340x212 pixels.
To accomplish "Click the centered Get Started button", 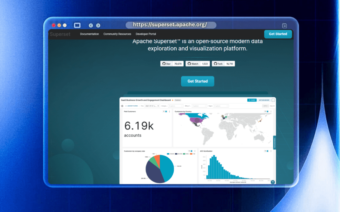I will (x=198, y=81).
